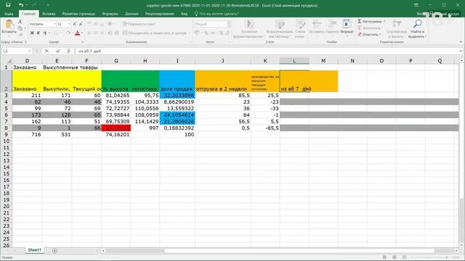Add a new sheet with plus icon
465x261 pixels.
54,251
